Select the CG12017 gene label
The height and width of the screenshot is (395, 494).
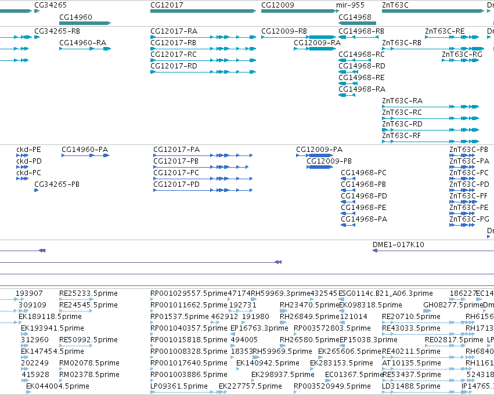coord(167,5)
